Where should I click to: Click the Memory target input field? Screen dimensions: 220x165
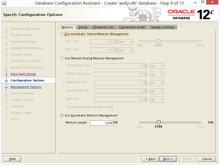pyautogui.click(x=102, y=123)
